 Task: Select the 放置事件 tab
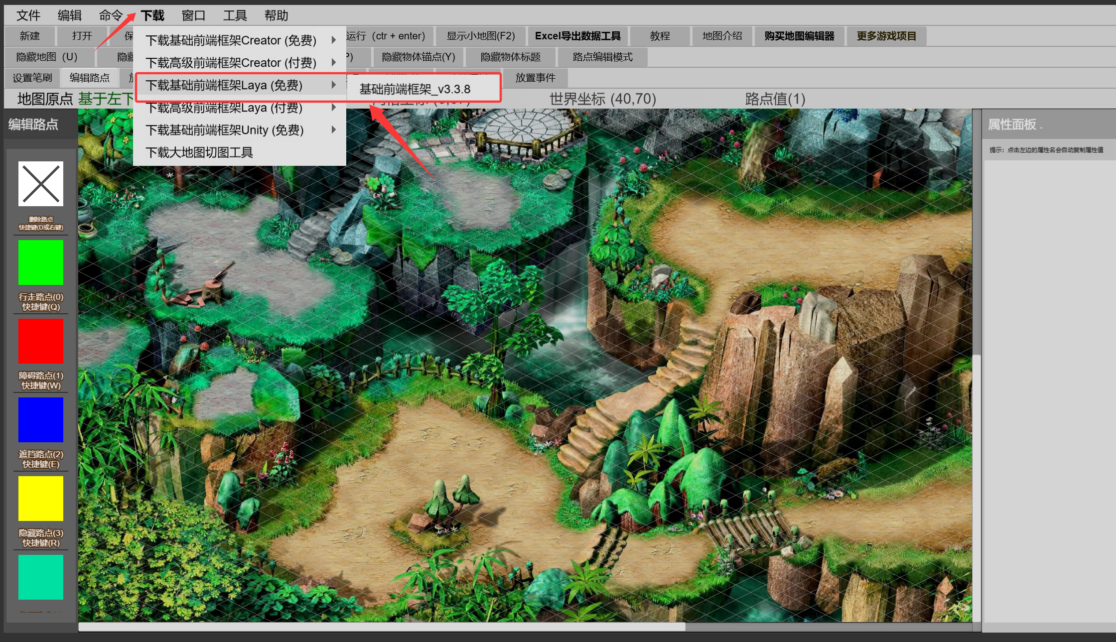point(535,78)
